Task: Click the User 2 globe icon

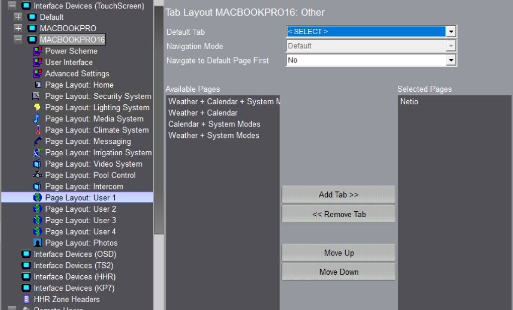Action: pos(37,209)
